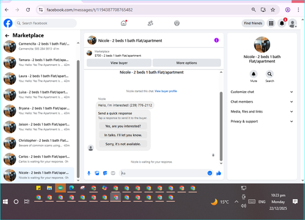305x220 pixels.
Task: Open the Jaison conversation
Action: pyautogui.click(x=38, y=127)
